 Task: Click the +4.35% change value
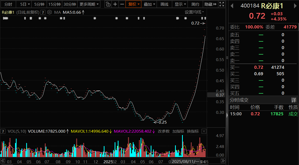[279, 19]
